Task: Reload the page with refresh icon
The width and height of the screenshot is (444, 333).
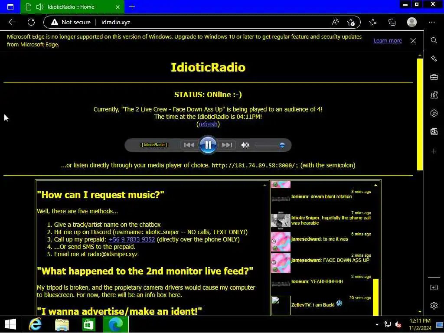Action: click(31, 22)
